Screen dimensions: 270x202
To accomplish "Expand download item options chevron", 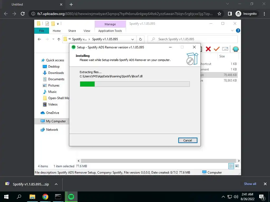I will [x=56, y=184].
